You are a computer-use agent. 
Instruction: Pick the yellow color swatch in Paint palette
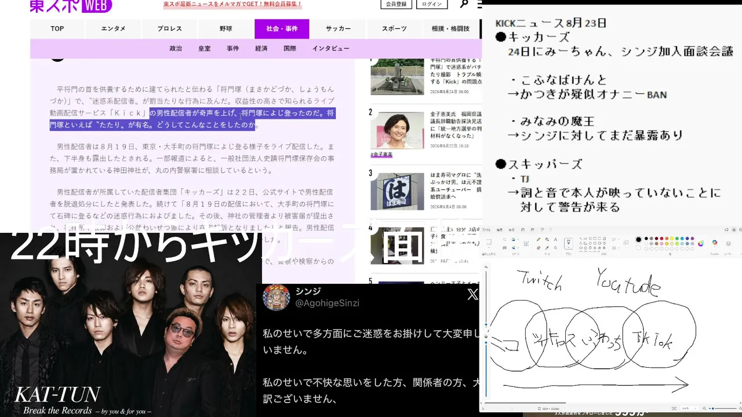(x=672, y=239)
